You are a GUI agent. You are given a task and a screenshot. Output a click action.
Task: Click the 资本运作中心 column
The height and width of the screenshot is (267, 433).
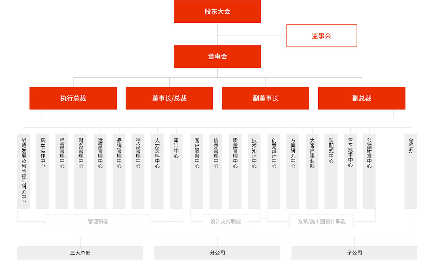[43, 171]
